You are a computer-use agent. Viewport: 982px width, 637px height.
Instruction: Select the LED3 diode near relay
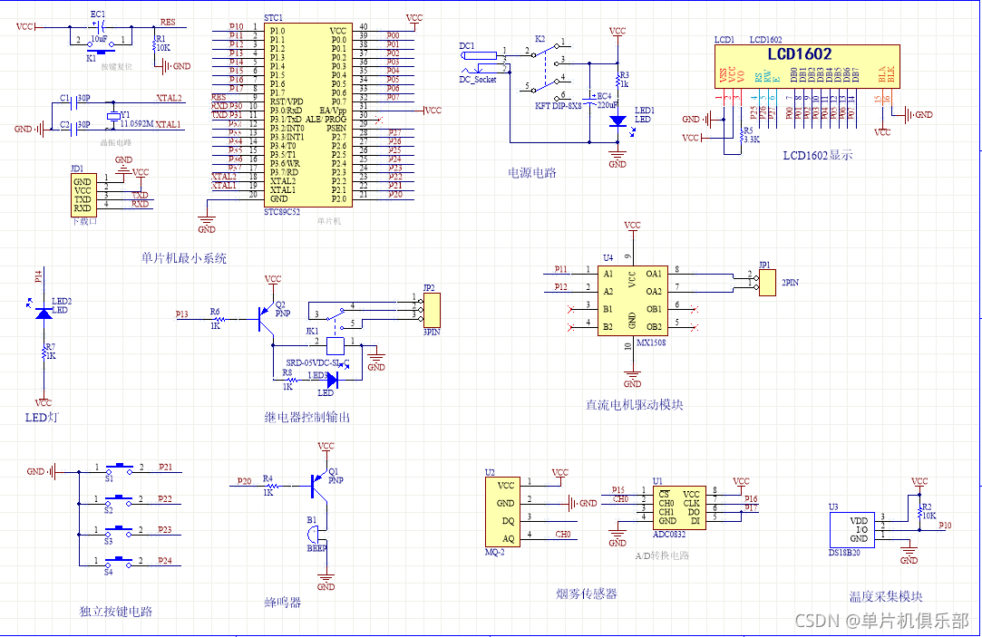click(x=332, y=380)
